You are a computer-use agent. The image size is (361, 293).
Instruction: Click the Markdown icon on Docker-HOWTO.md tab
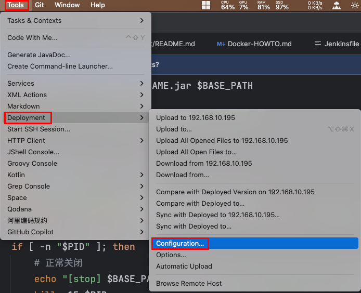(221, 44)
